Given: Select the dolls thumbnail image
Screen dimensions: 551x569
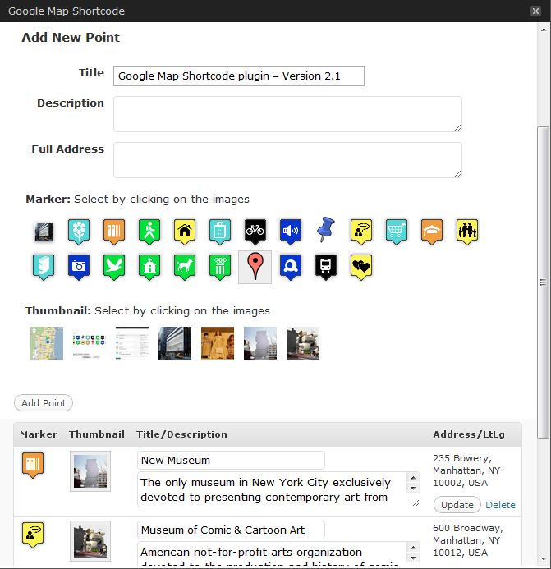Looking at the screenshot, I should 218,343.
